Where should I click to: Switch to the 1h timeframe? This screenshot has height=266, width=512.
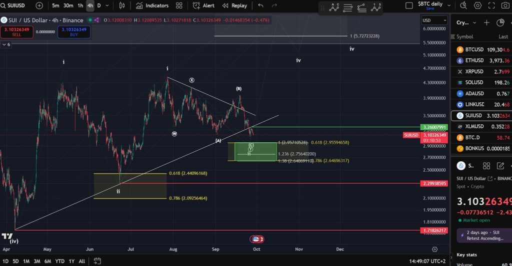tap(80, 5)
